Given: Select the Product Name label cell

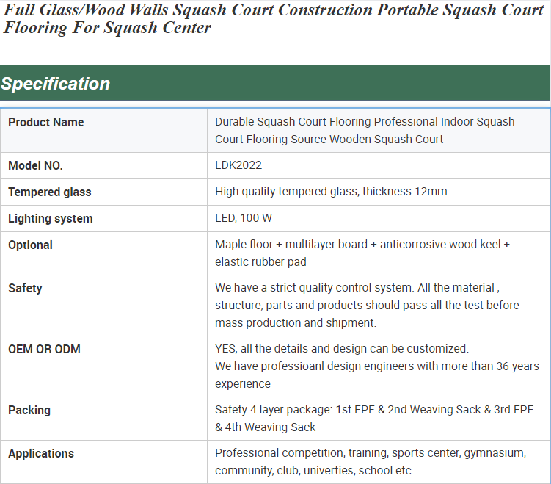Looking at the screenshot, I should point(46,123).
